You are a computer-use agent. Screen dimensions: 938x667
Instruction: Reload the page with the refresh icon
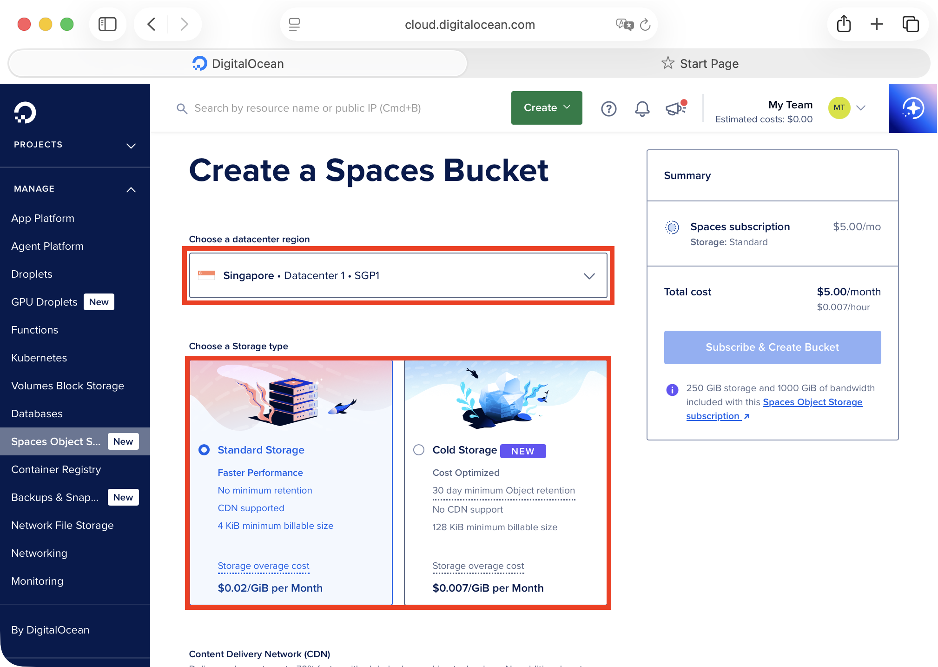pos(645,25)
